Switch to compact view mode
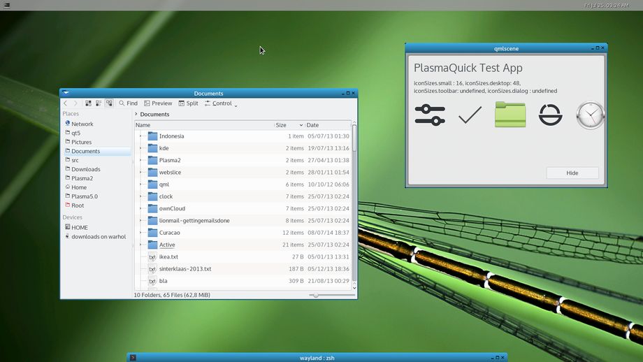Viewport: 643px width, 362px height. (99, 103)
